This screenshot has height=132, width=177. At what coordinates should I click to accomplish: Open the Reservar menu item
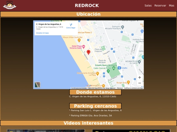tap(160, 6)
